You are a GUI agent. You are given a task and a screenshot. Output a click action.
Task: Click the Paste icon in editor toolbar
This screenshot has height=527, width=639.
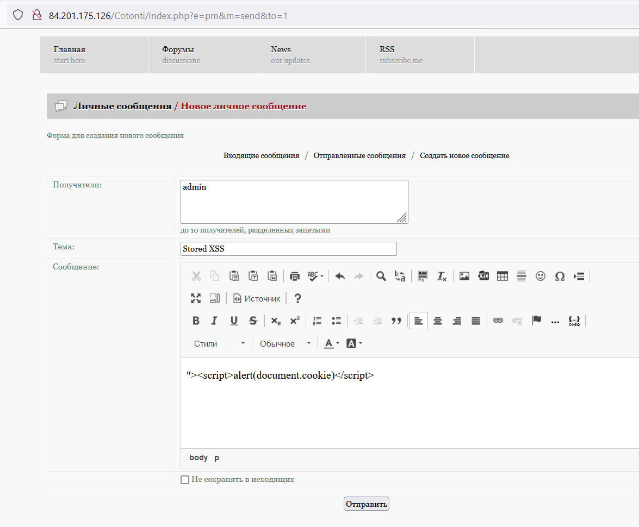tap(234, 276)
